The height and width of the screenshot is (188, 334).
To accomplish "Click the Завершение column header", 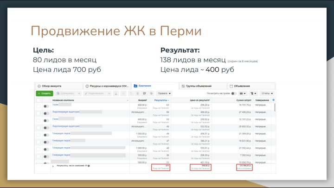I will [262, 100].
